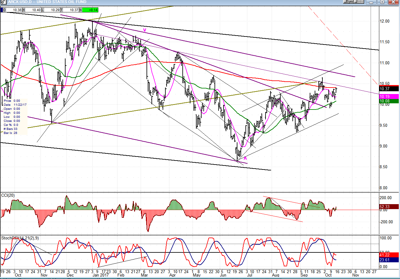Click the window title ARCX:USO,D text

pyautogui.click(x=20, y=2)
